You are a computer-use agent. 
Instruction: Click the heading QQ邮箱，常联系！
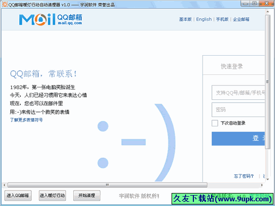[x=43, y=74]
